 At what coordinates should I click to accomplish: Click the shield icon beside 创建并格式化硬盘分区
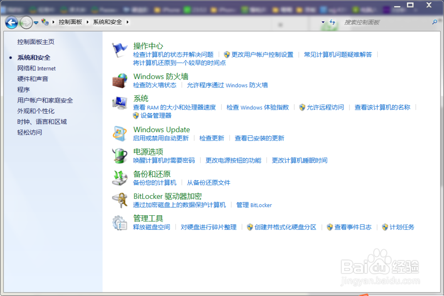click(250, 227)
